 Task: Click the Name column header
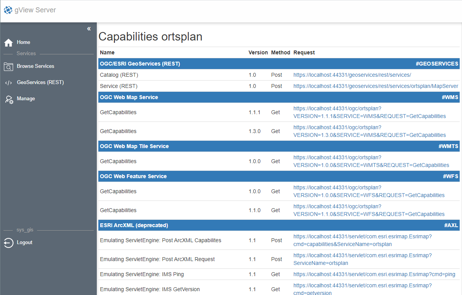(x=107, y=52)
